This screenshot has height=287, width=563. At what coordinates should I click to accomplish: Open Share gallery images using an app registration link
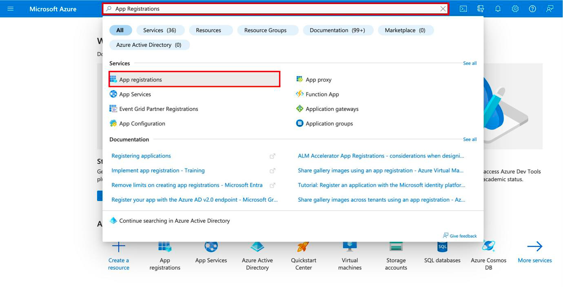pyautogui.click(x=381, y=171)
